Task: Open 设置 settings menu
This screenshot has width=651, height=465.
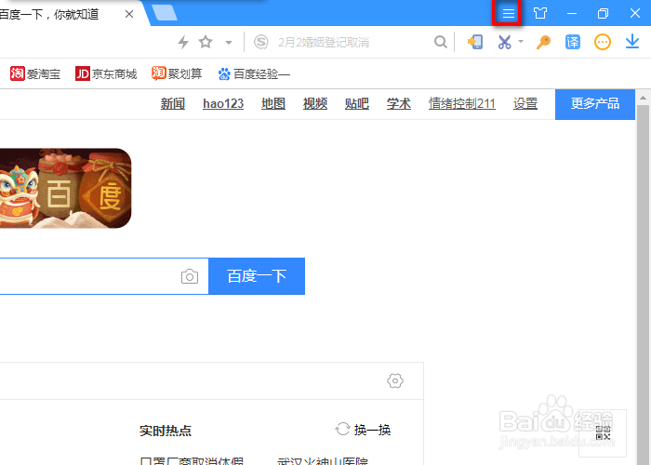Action: click(525, 103)
